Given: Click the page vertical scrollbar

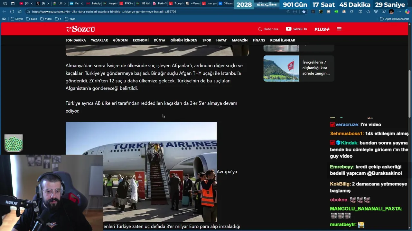Looking at the screenshot, I should [410, 93].
